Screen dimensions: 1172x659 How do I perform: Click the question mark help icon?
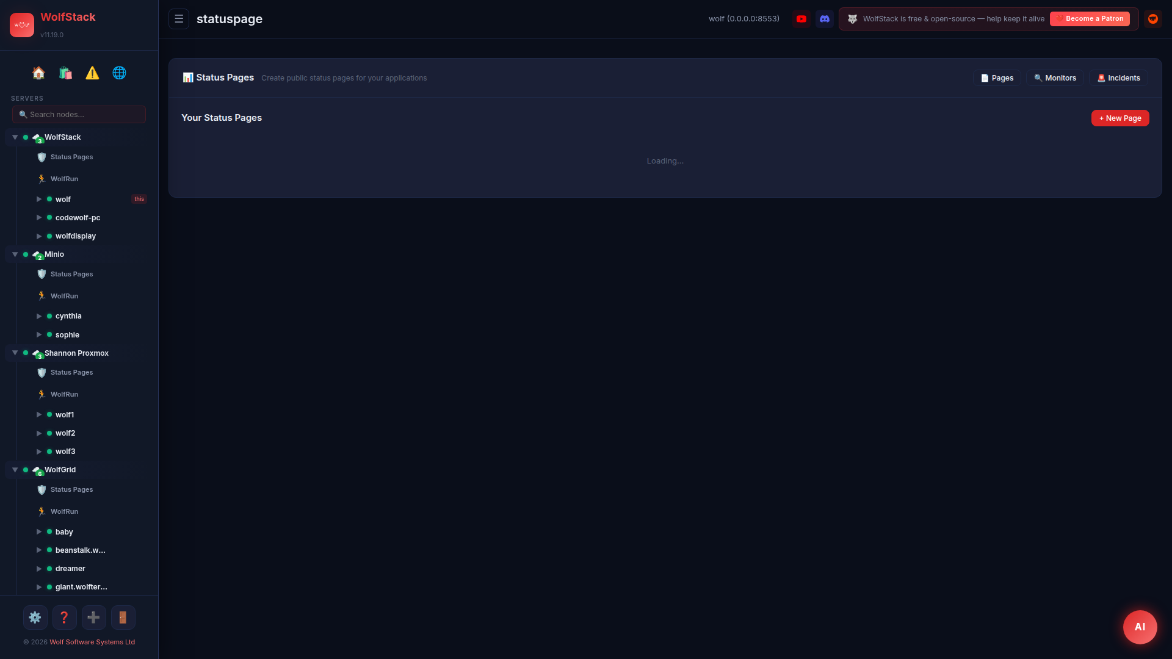64,618
